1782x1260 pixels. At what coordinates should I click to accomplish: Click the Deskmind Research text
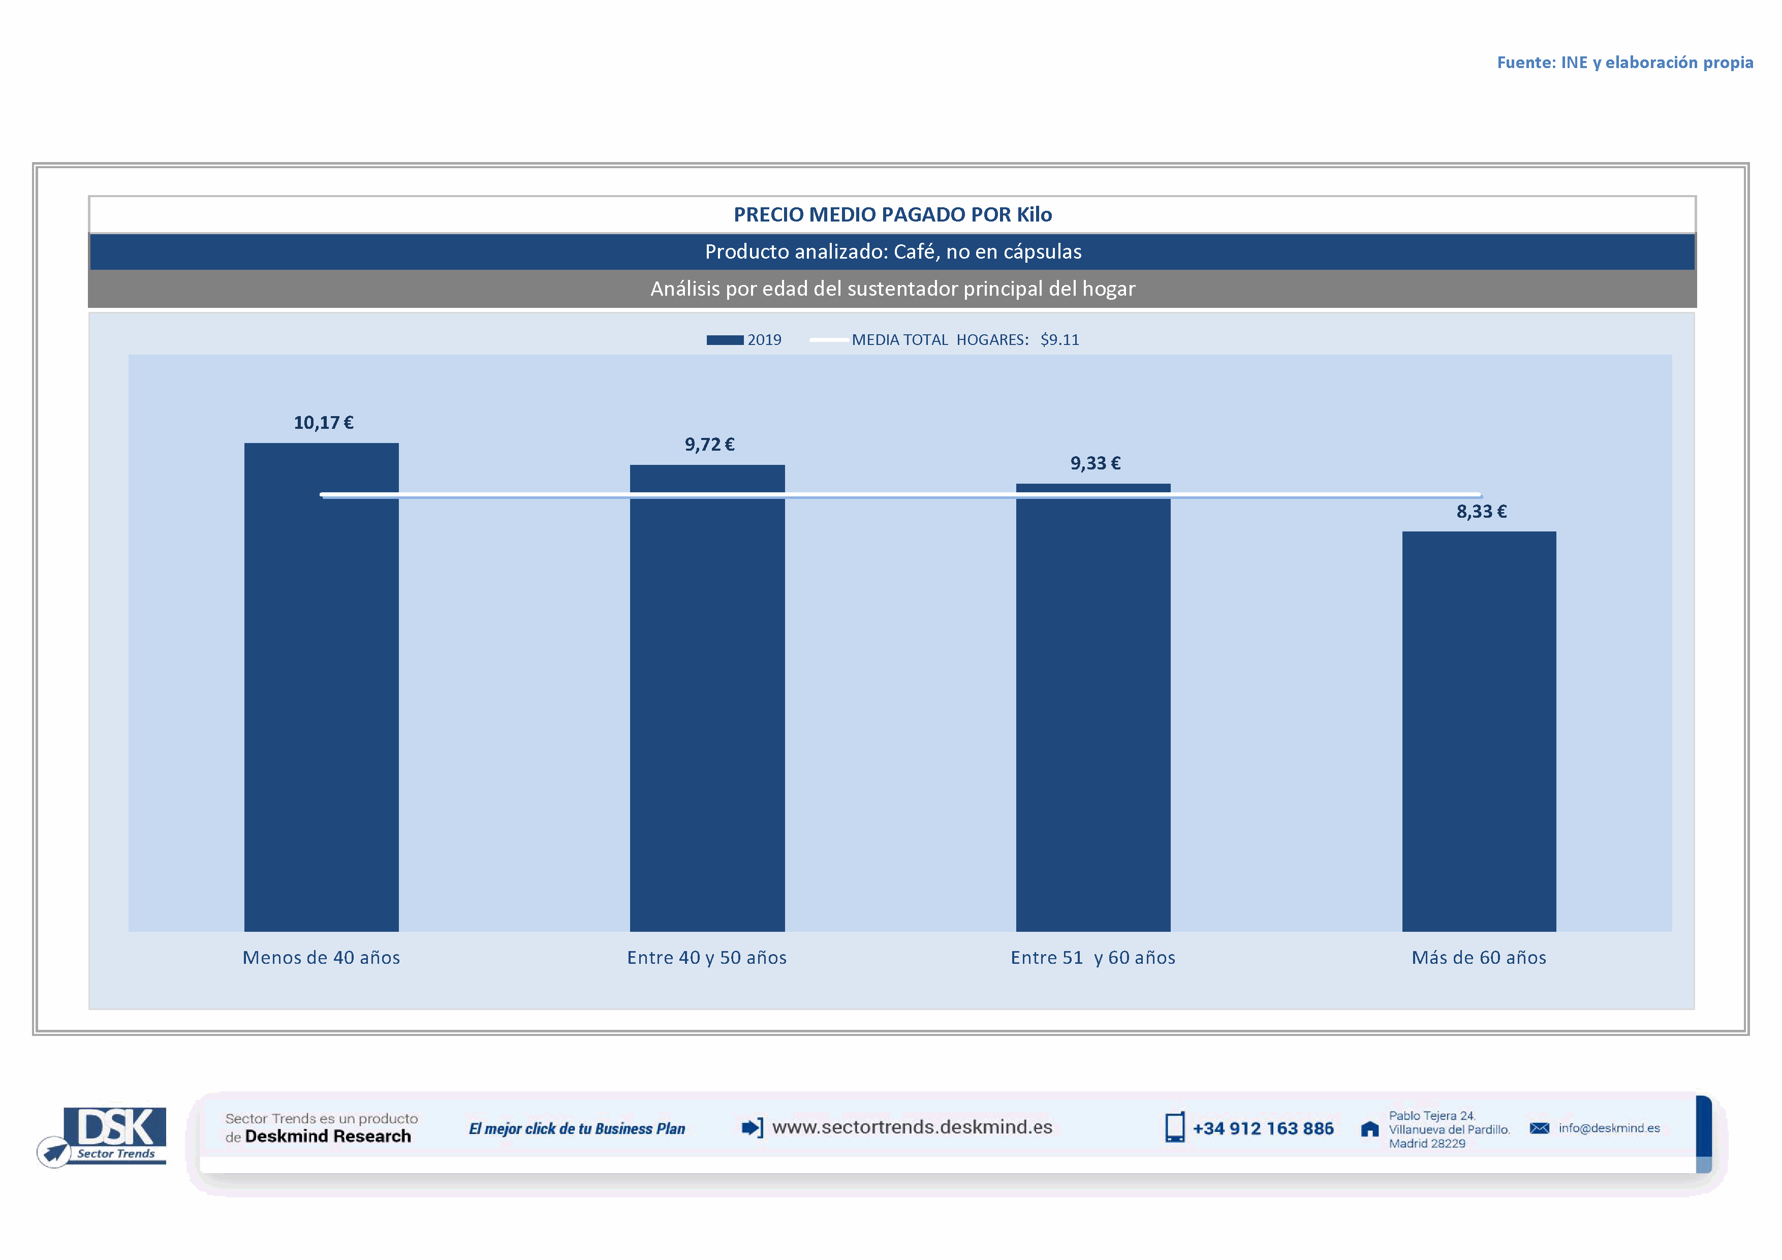click(x=328, y=1137)
